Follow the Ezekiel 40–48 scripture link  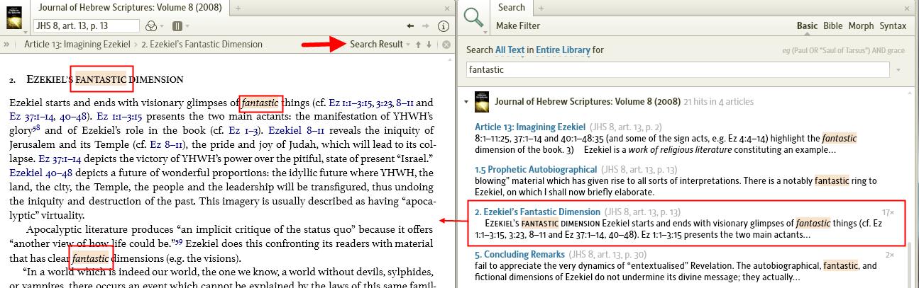41,173
